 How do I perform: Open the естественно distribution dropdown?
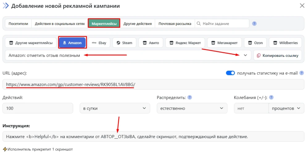(x=192, y=108)
